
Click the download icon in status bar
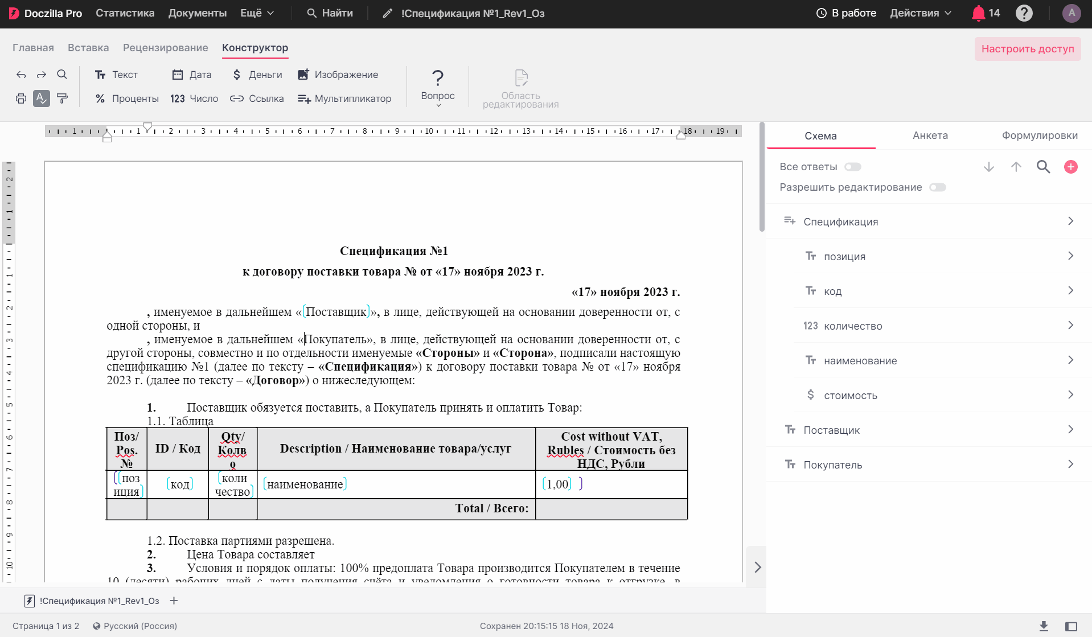point(1044,626)
